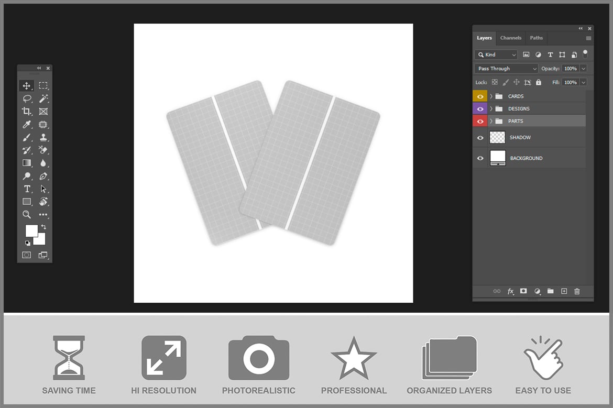Open the Fill slider dropdown arrow
The width and height of the screenshot is (613, 408).
click(584, 82)
